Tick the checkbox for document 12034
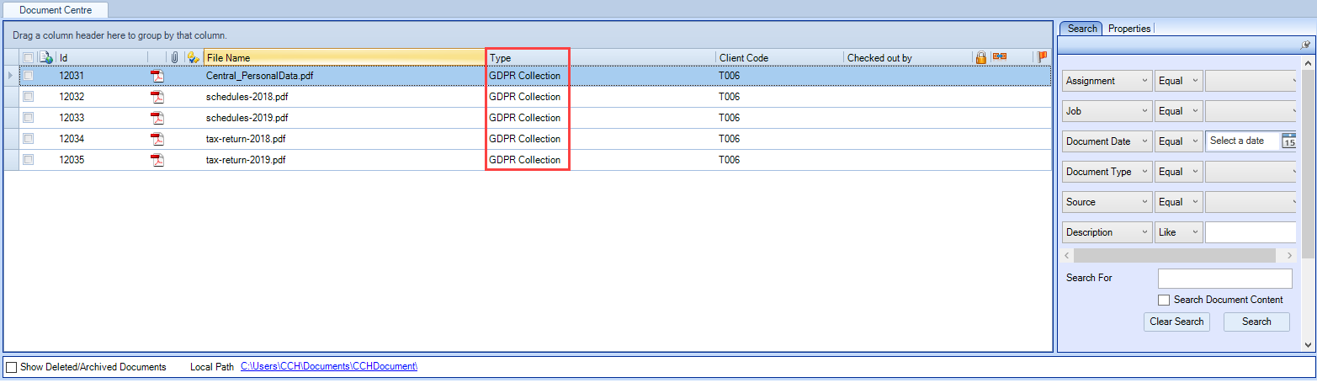This screenshot has height=383, width=1317. tap(29, 139)
